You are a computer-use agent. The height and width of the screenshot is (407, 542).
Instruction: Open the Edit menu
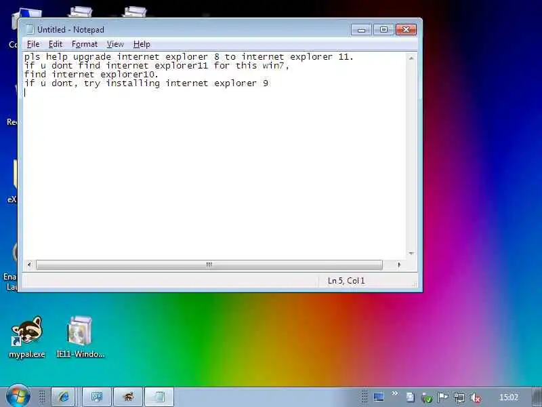coord(56,44)
